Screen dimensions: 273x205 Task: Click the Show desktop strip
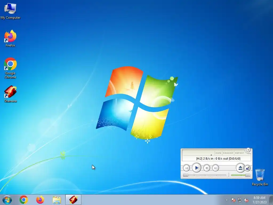point(271,200)
